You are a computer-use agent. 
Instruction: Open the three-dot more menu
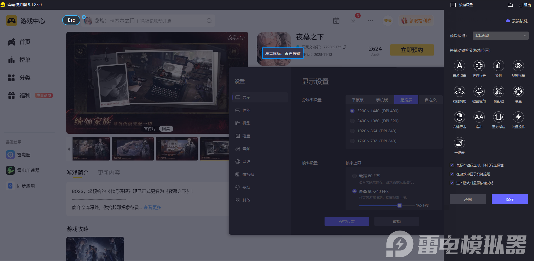[370, 21]
